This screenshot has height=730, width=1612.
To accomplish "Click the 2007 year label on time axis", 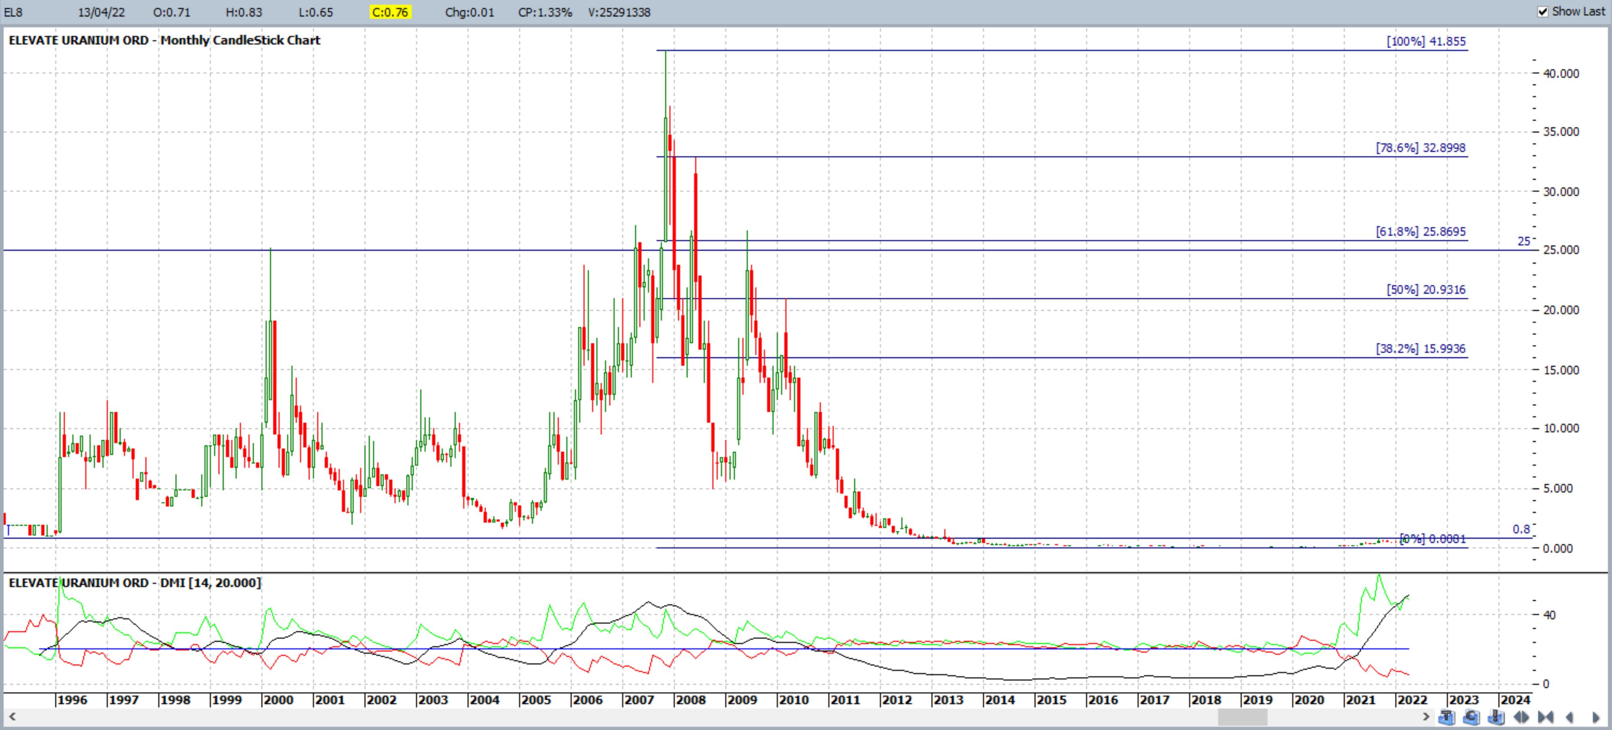I will (x=639, y=700).
